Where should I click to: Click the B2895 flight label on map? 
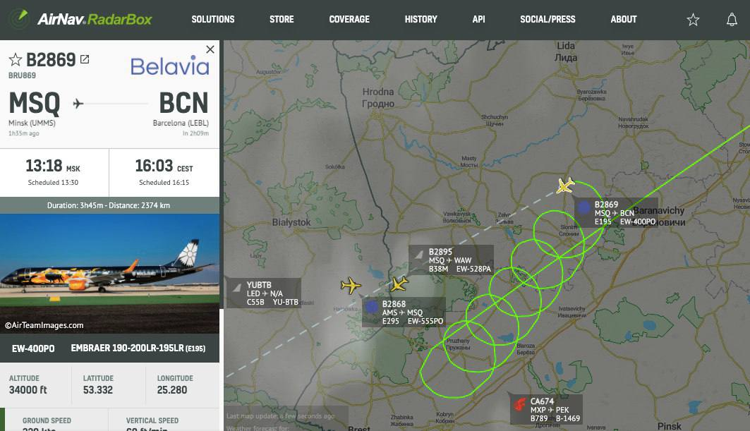tap(451, 260)
